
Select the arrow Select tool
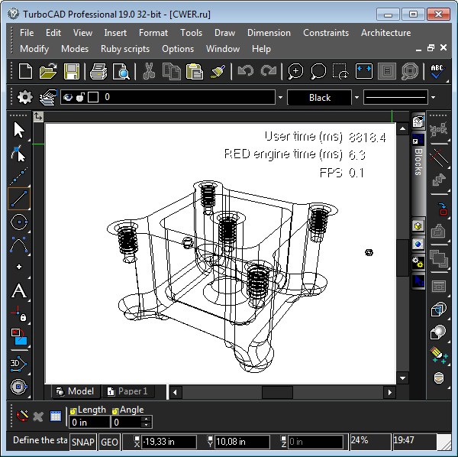[19, 129]
